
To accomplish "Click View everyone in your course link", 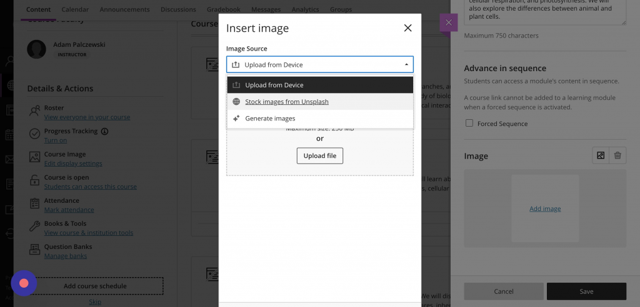I will [x=87, y=117].
